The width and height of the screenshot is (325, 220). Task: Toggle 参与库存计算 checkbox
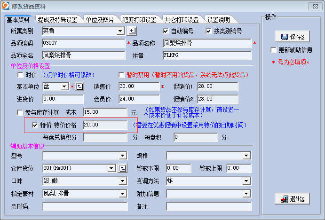click(x=20, y=112)
